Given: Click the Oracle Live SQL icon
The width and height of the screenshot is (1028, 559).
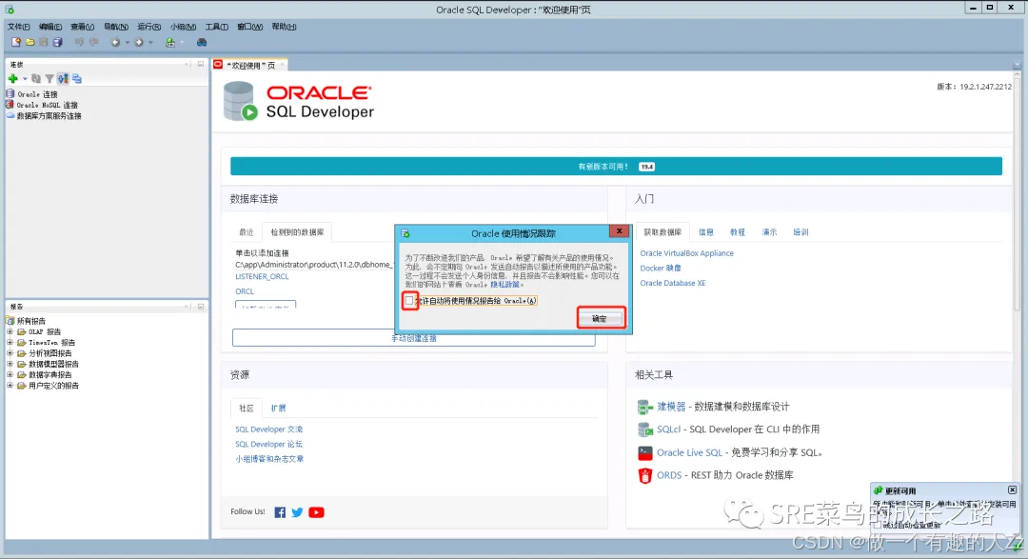Looking at the screenshot, I should [x=645, y=452].
